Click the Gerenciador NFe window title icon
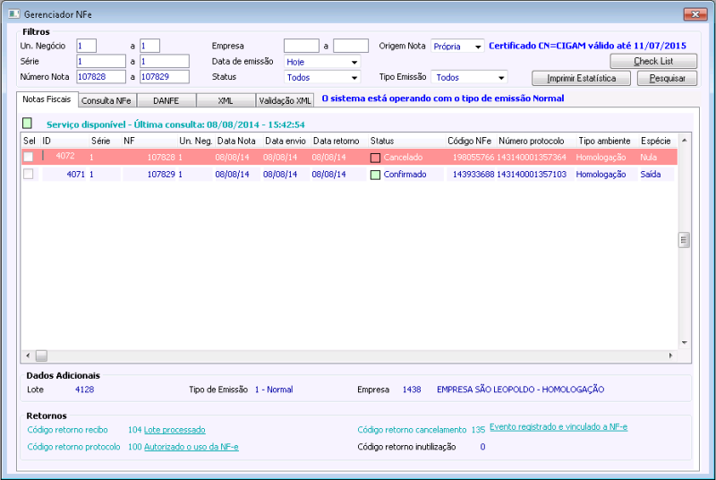The image size is (716, 480). (13, 14)
